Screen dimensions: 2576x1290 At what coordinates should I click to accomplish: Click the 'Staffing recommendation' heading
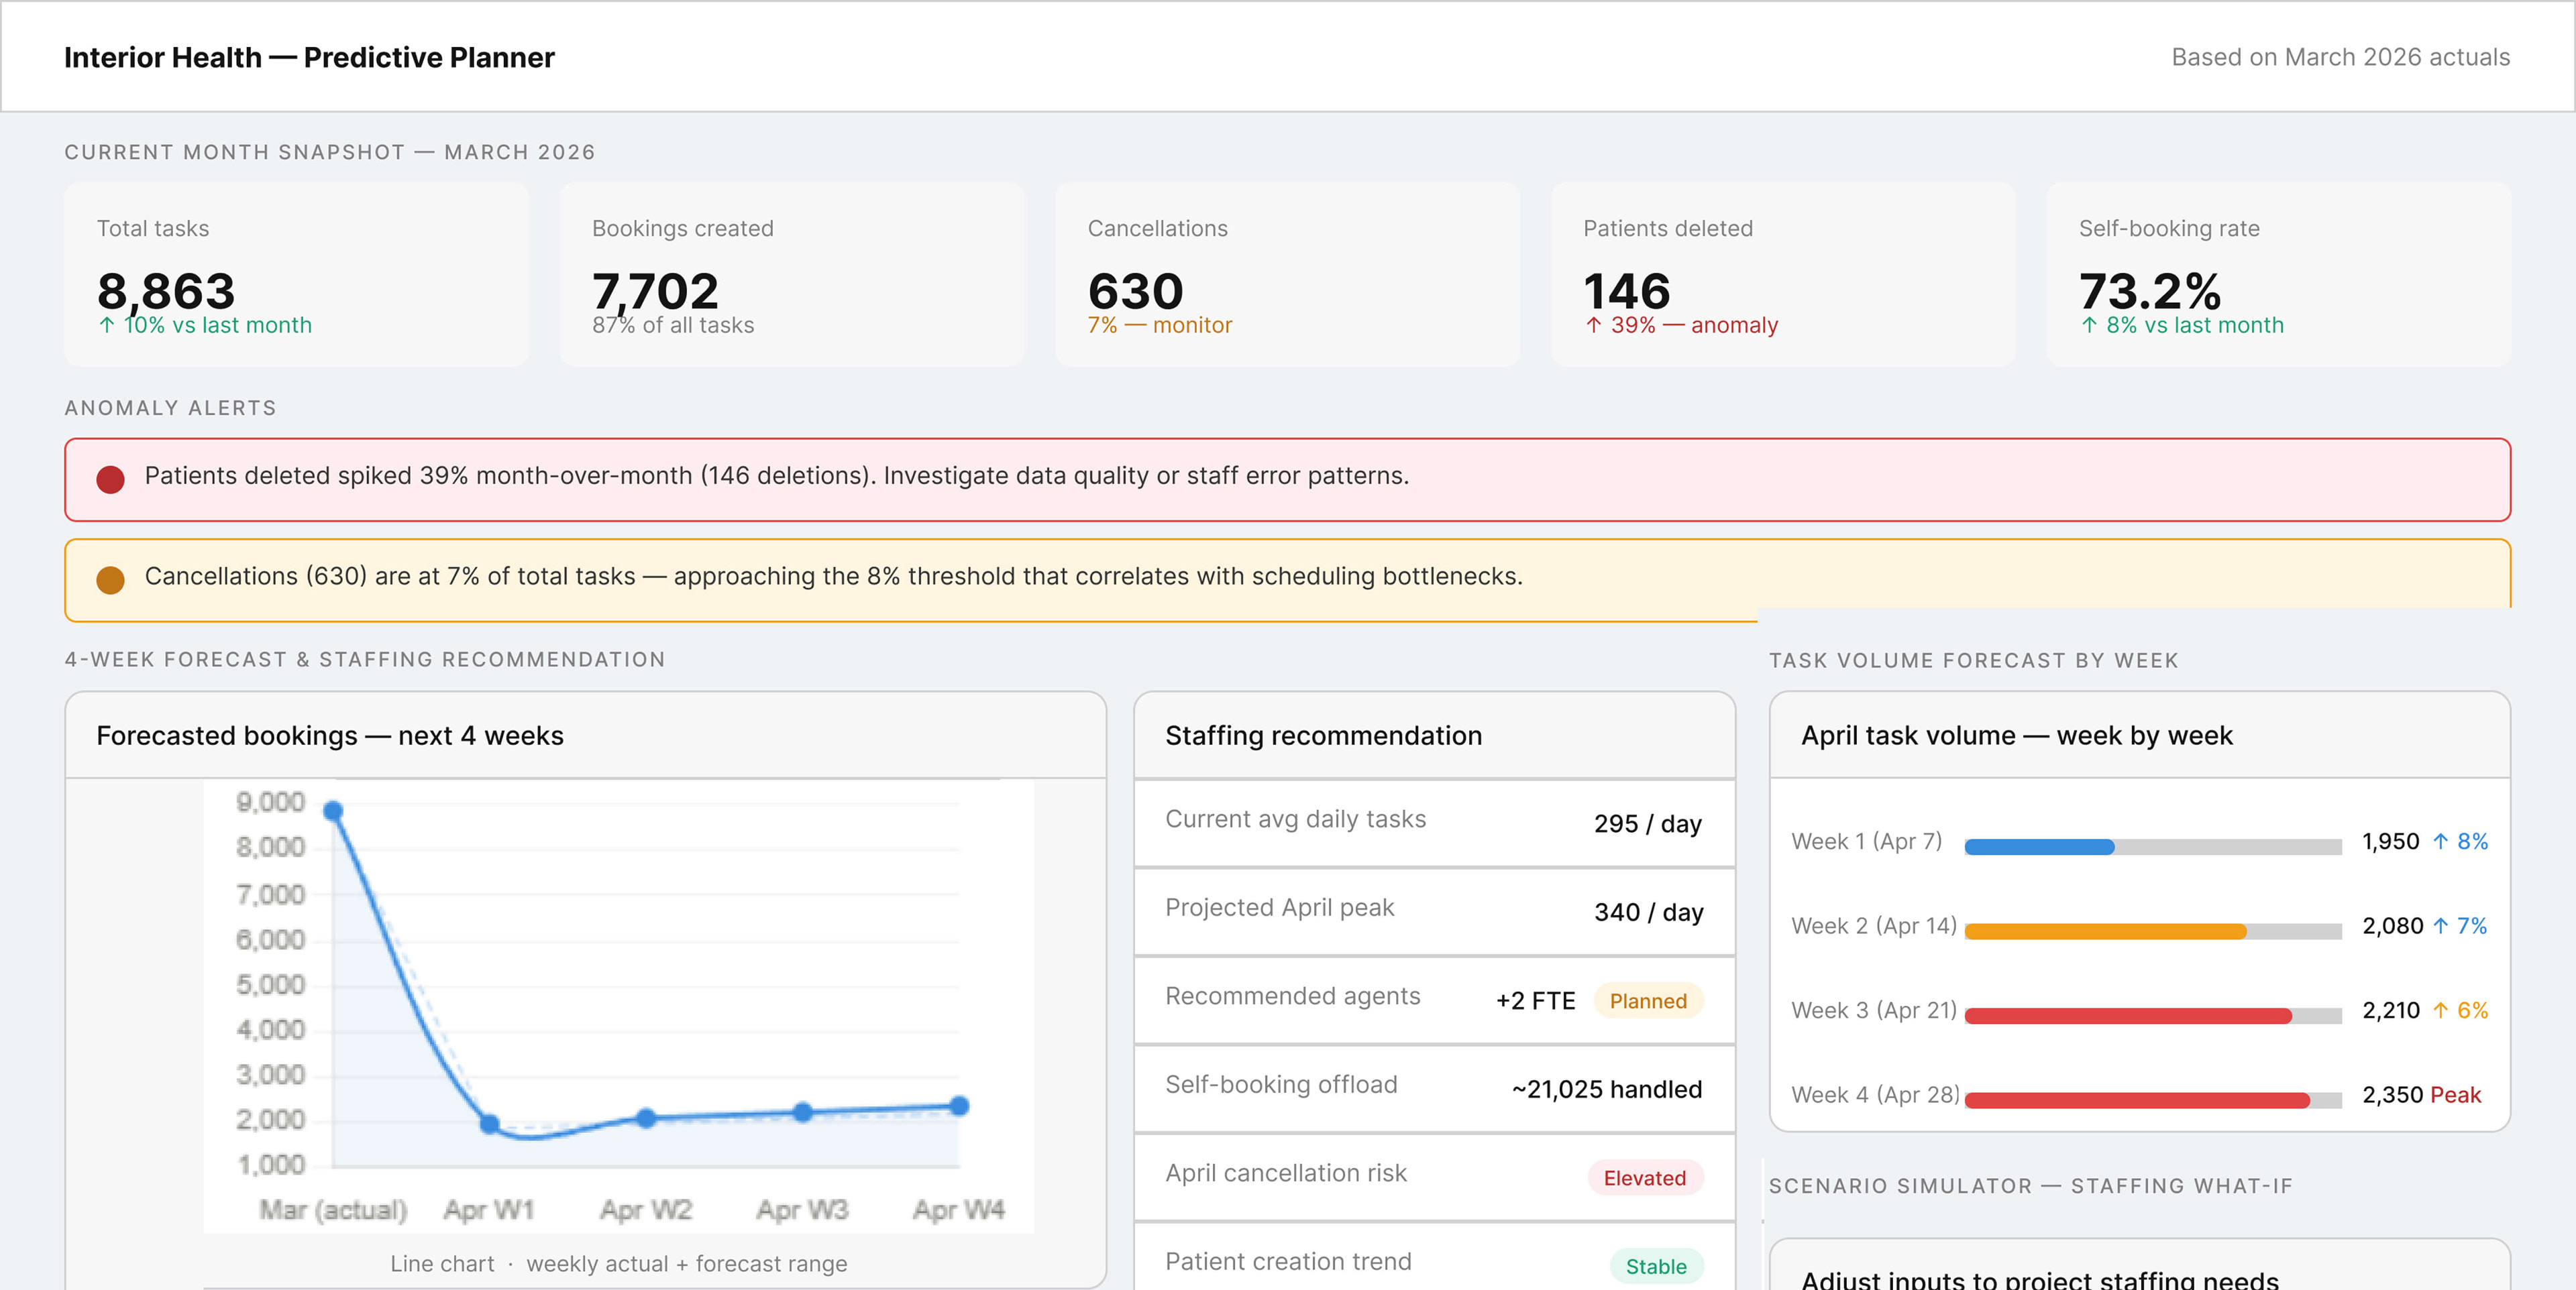1324,736
